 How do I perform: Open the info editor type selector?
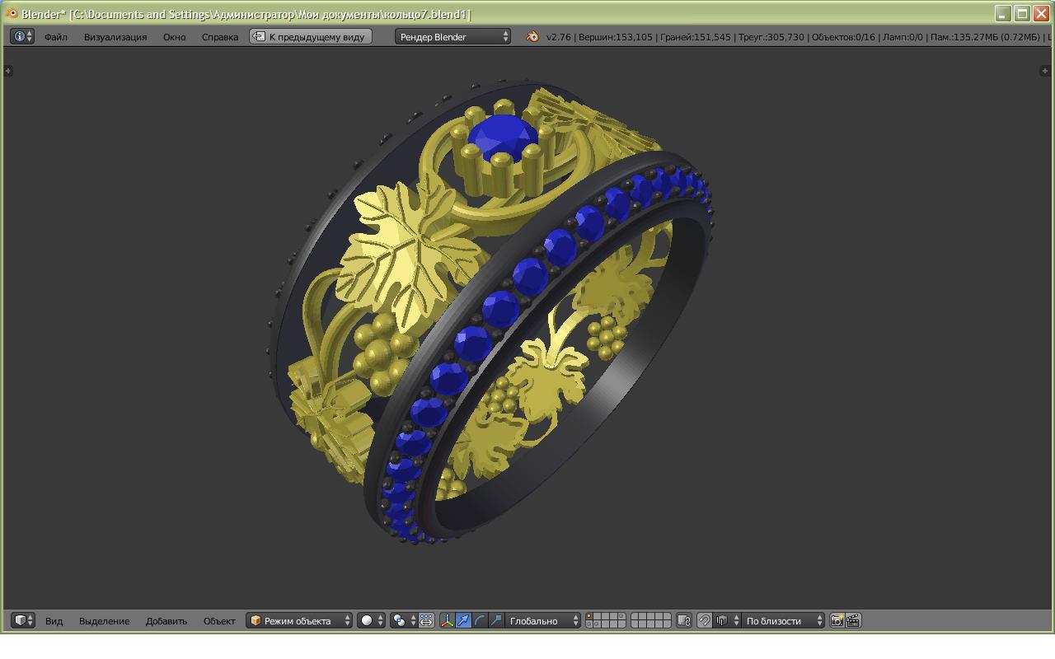coord(22,36)
